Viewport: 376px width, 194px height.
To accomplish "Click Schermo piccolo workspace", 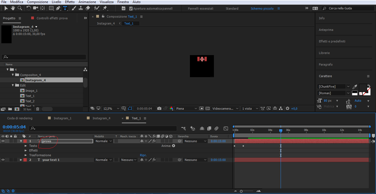I will coord(262,9).
